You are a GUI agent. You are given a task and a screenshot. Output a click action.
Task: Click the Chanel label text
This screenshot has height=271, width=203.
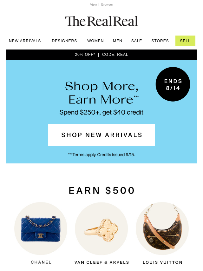pos(41,262)
